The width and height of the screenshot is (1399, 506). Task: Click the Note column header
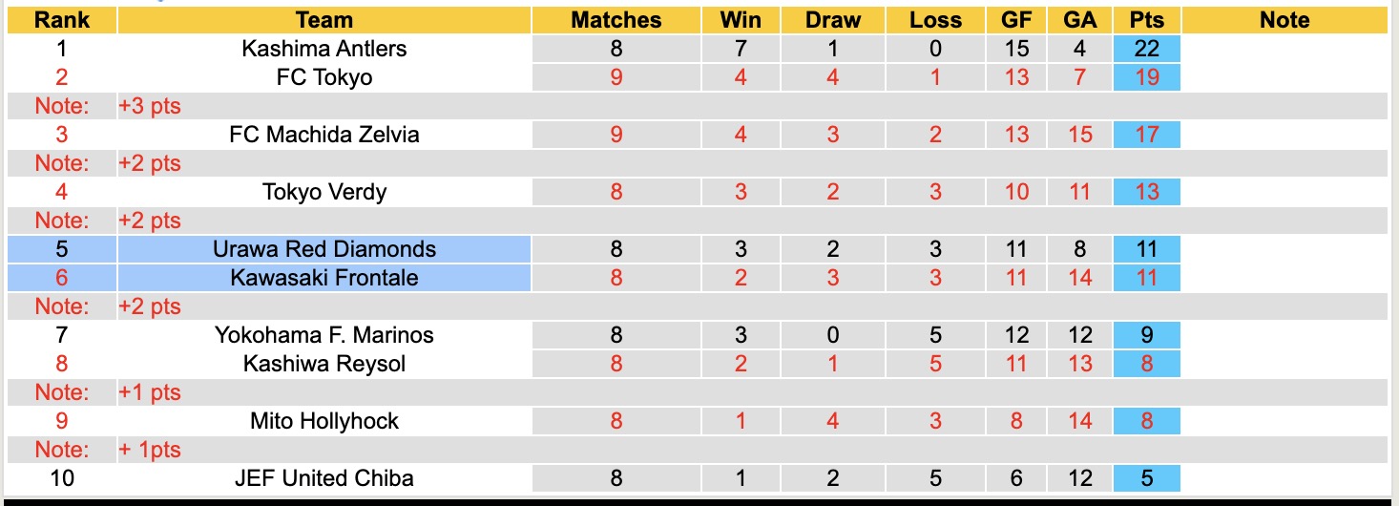(x=1284, y=20)
